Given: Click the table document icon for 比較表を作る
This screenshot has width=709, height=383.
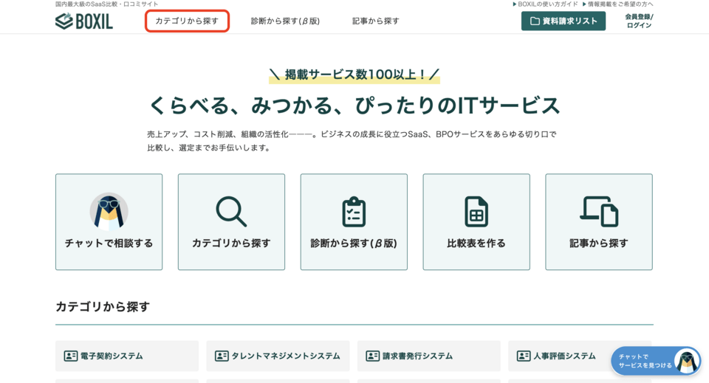Looking at the screenshot, I should [x=476, y=212].
